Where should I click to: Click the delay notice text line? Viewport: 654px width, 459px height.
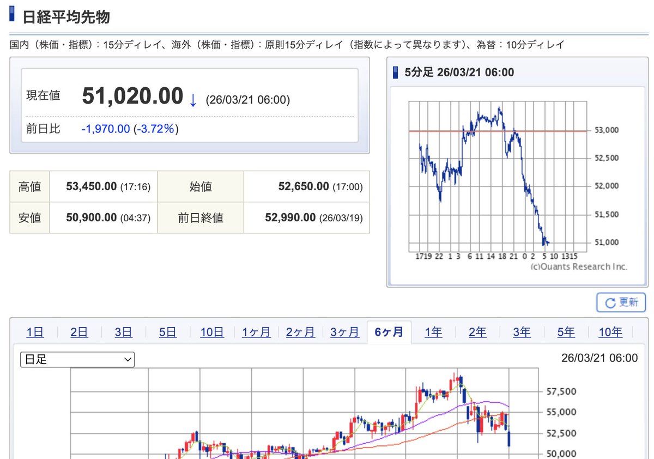287,45
